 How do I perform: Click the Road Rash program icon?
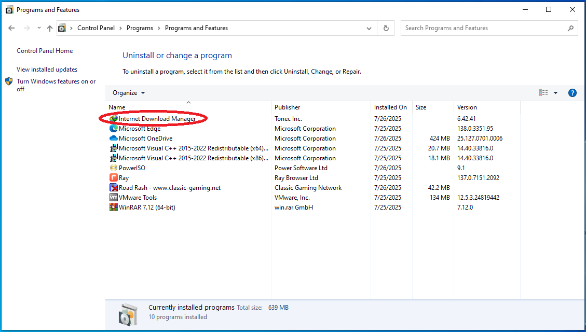[x=114, y=187]
